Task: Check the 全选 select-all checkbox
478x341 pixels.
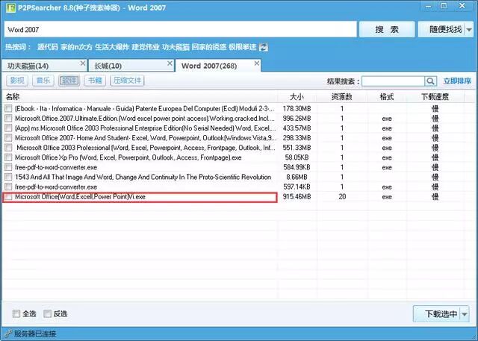Action: [x=16, y=313]
